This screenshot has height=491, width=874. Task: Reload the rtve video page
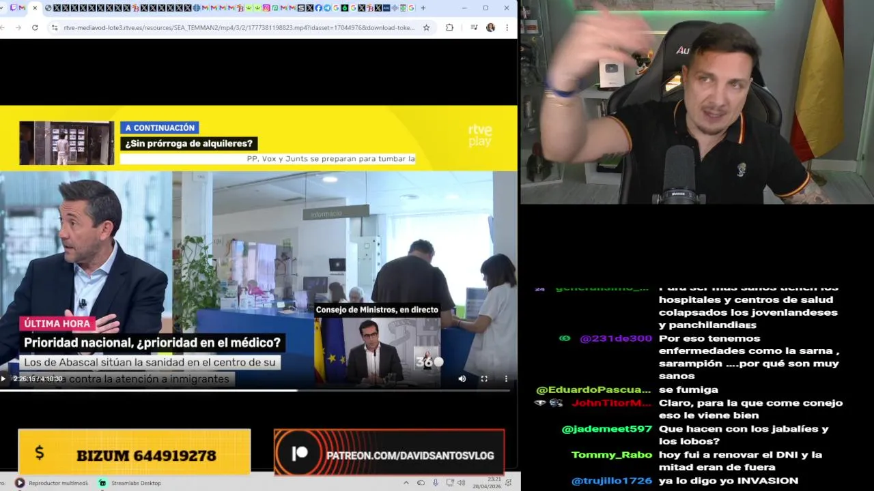pyautogui.click(x=35, y=27)
